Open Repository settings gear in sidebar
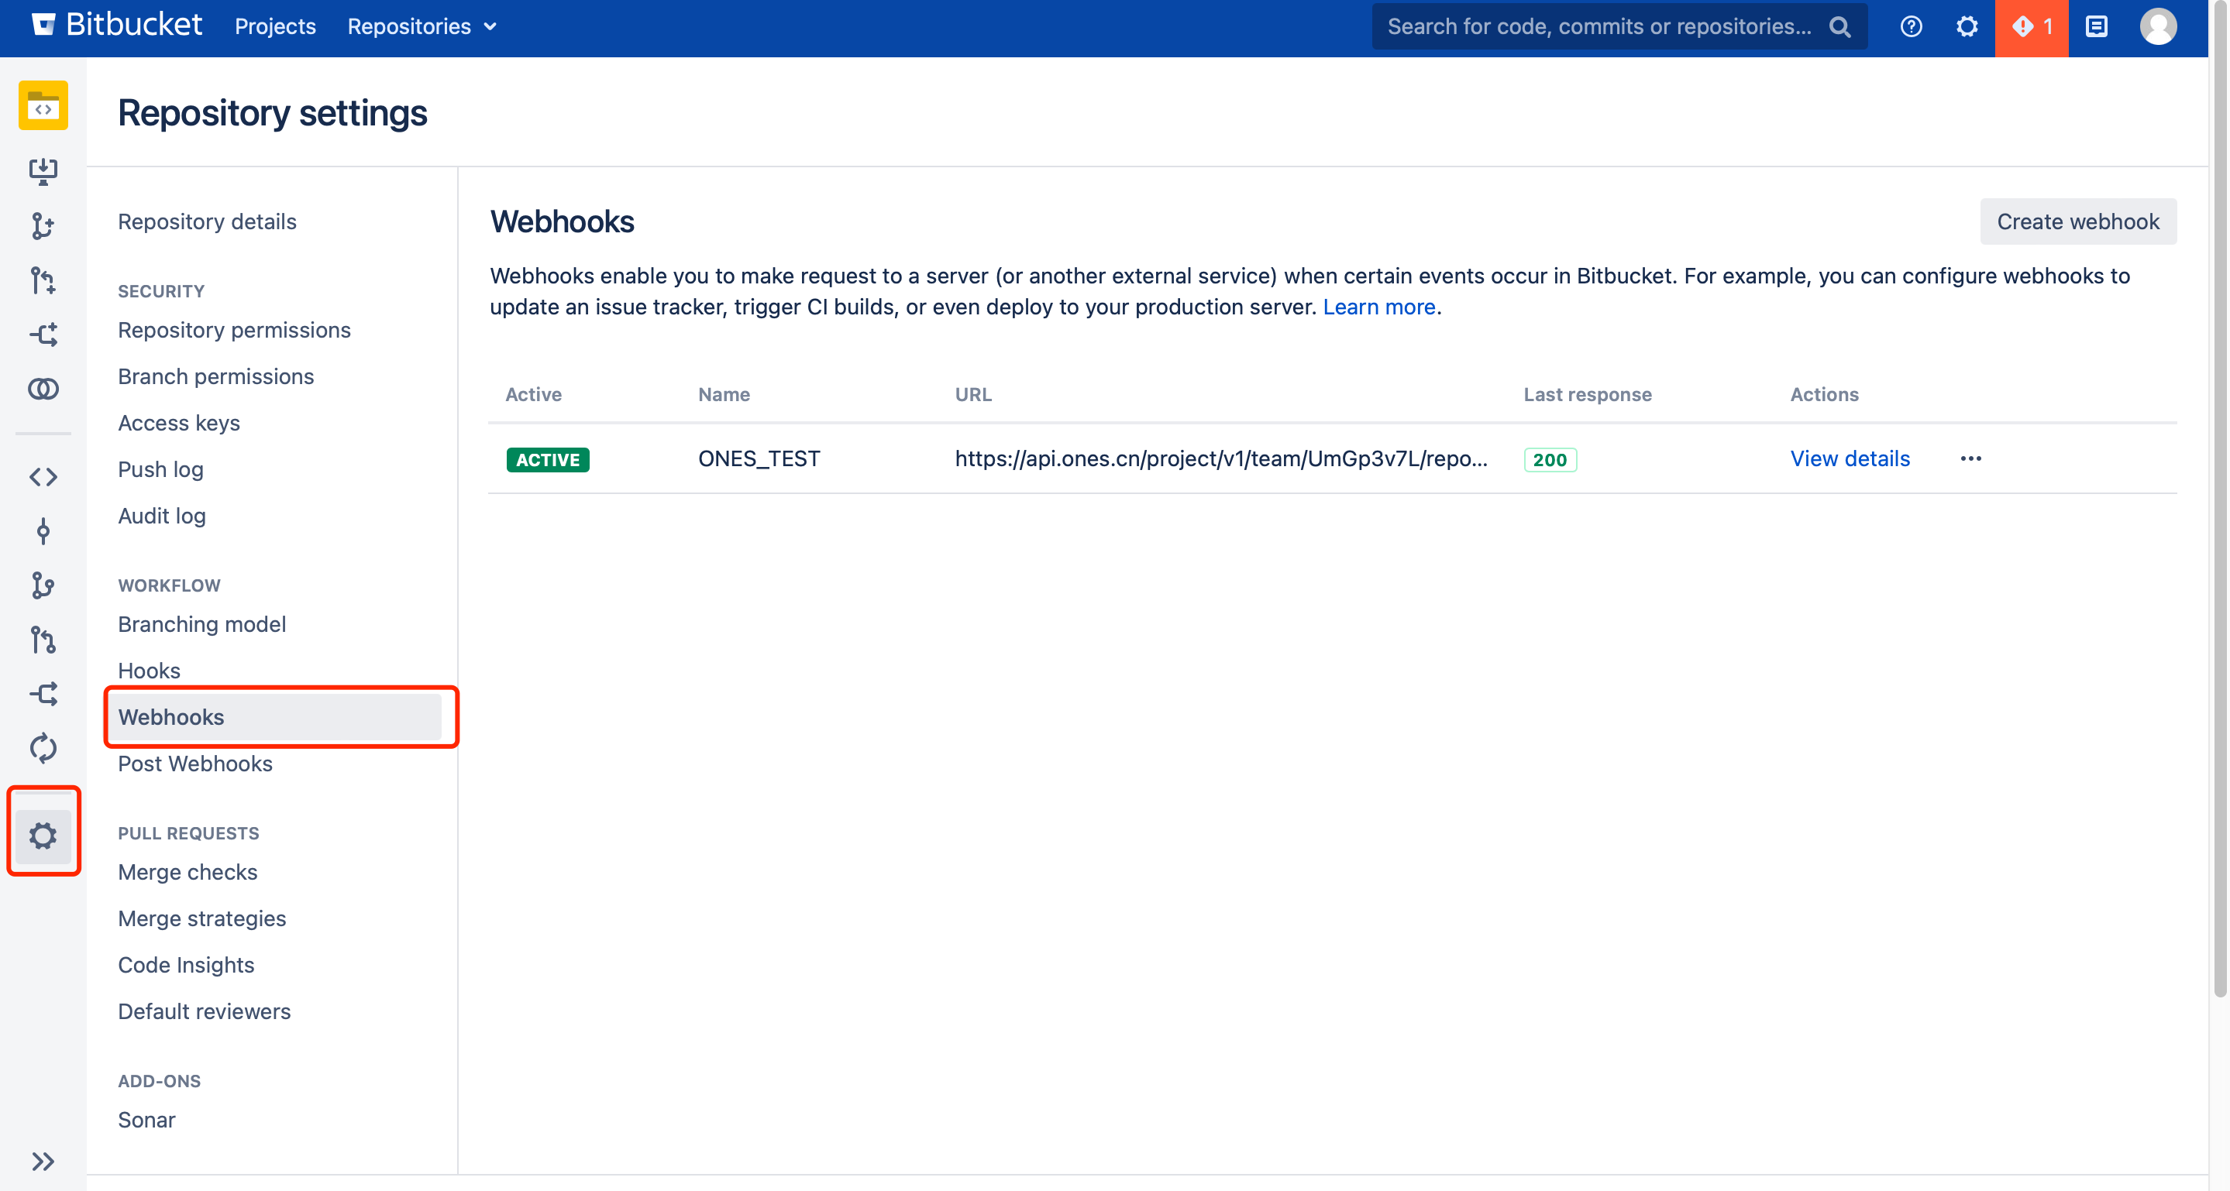This screenshot has height=1191, width=2230. 43,836
